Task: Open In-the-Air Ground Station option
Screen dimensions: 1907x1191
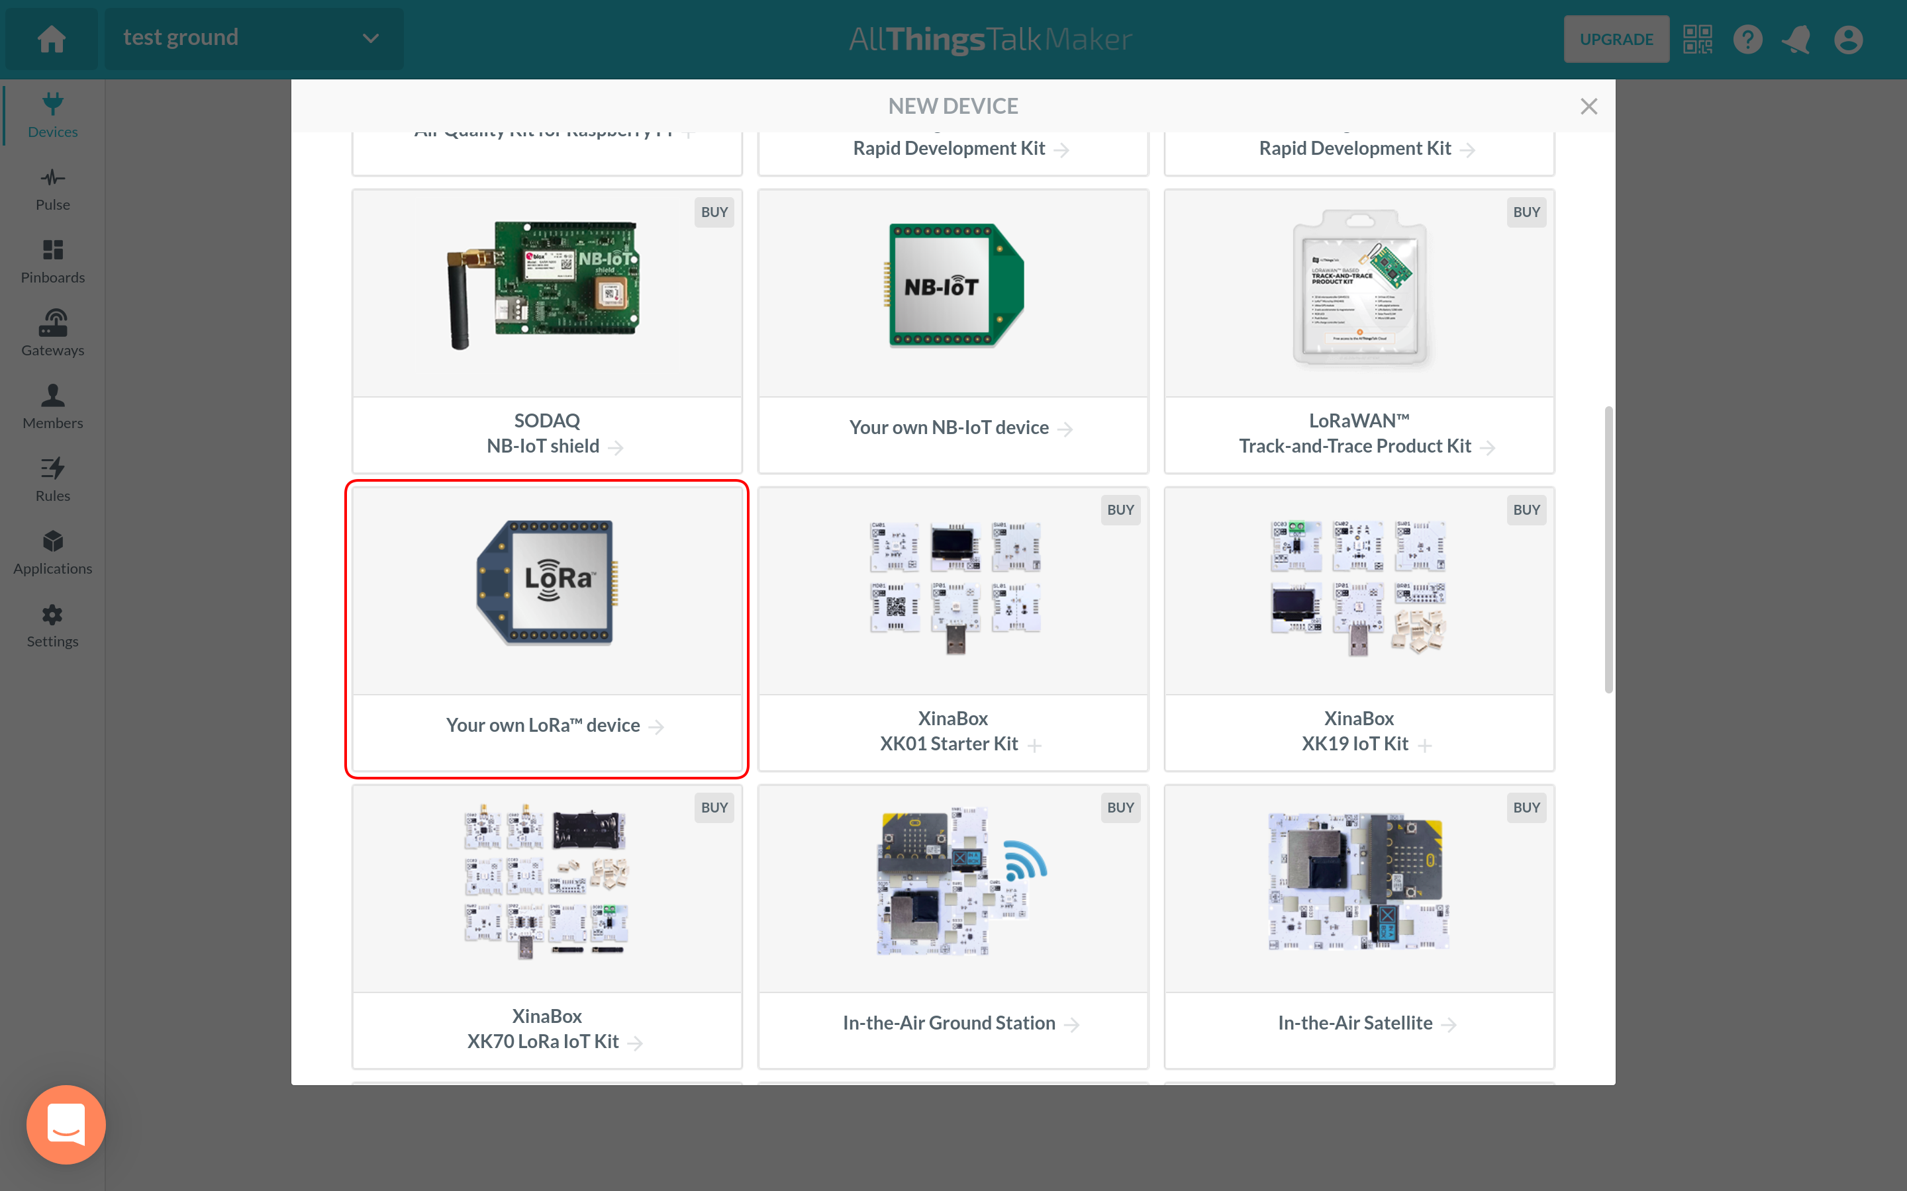Action: [x=953, y=1022]
